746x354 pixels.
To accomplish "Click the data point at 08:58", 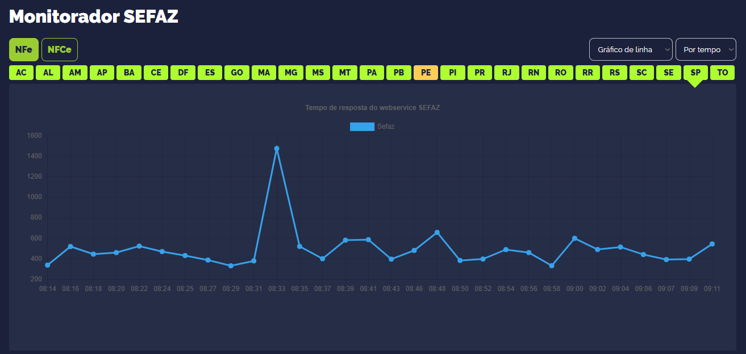I will [552, 265].
